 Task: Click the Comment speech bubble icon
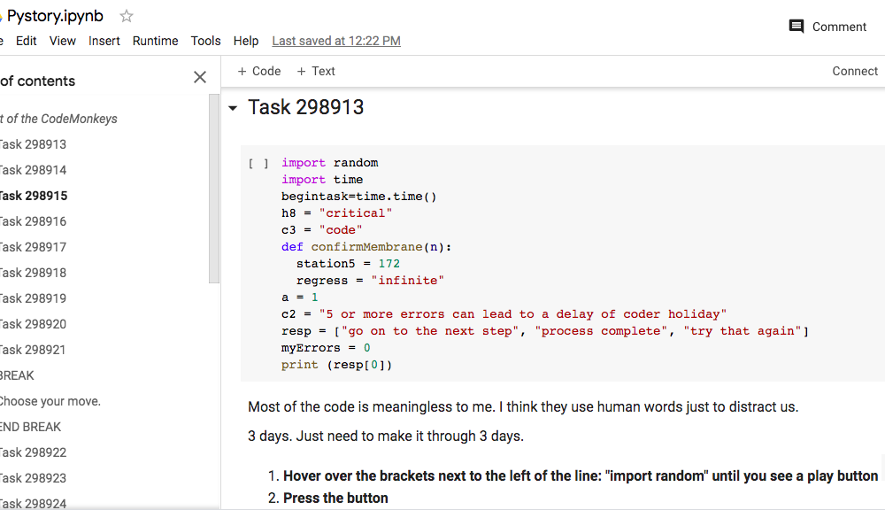click(796, 27)
